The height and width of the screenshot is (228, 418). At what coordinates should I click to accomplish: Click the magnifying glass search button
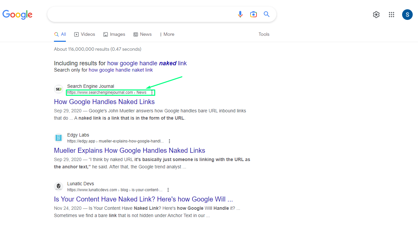tap(266, 14)
